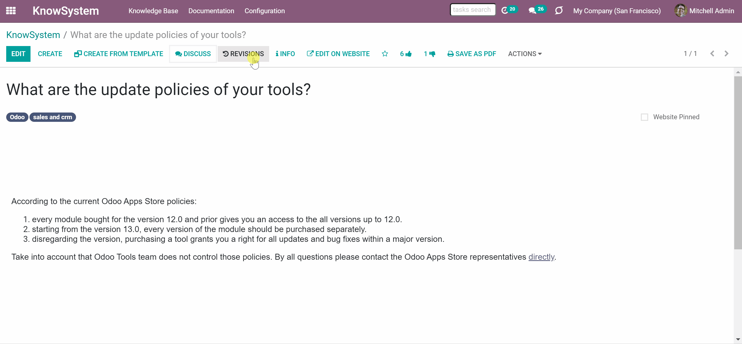Open the conversations chat bubble icon
The height and width of the screenshot is (344, 742).
(532, 11)
